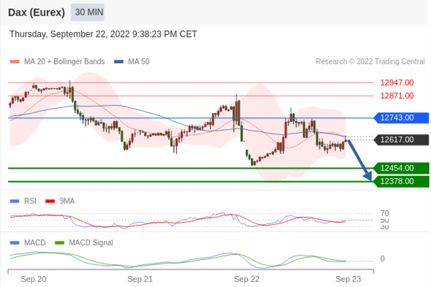Click the MA 50 blue swatch
431x287 pixels.
(119, 62)
